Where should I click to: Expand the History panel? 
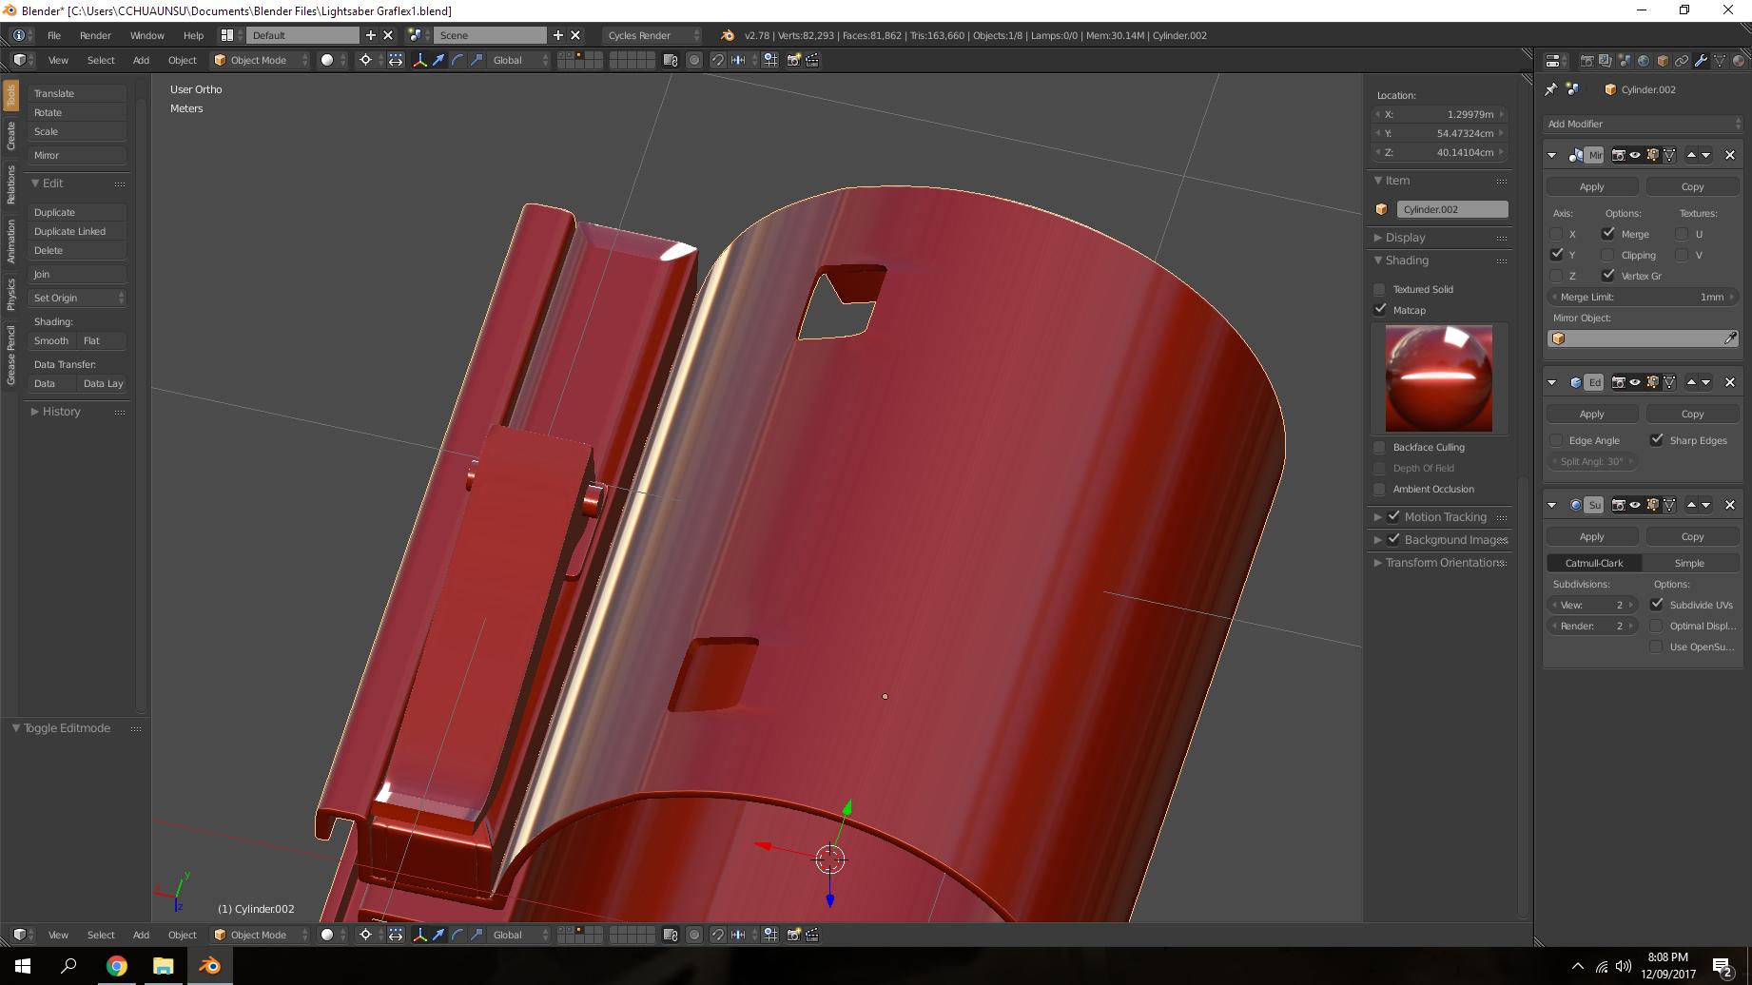(x=61, y=412)
